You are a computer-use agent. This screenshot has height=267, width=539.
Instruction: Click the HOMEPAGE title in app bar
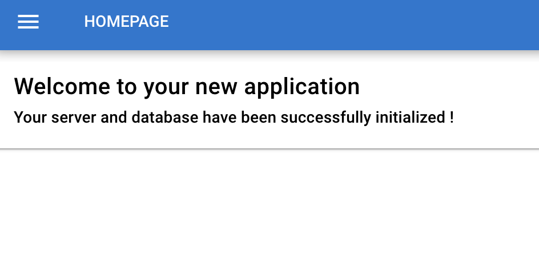point(127,22)
